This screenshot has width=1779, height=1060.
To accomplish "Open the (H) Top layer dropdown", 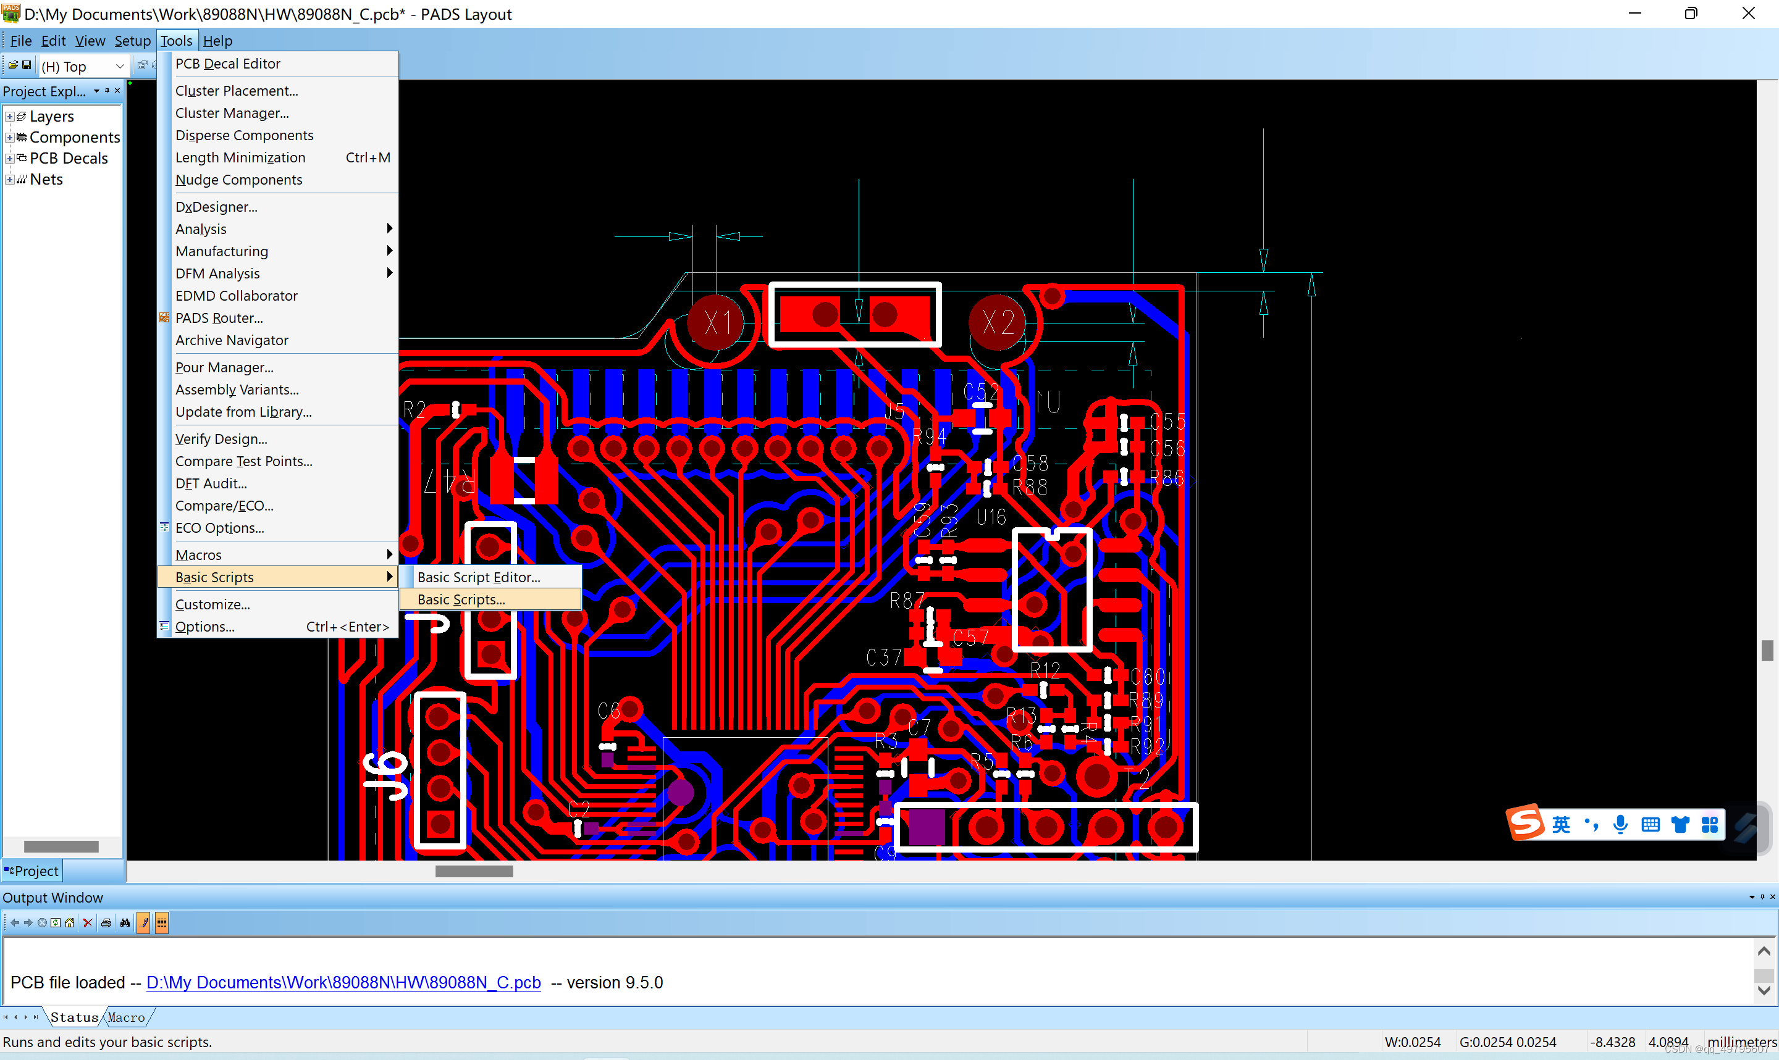I will (x=119, y=67).
